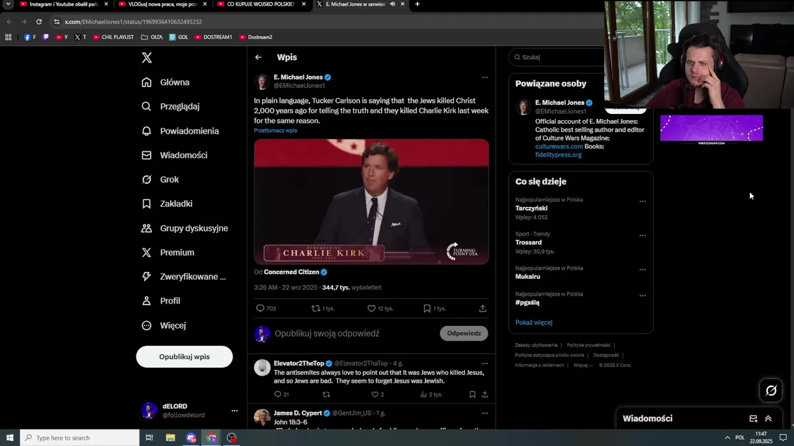Open culturewars.com link
Viewport: 794px width, 446px height.
pos(559,147)
